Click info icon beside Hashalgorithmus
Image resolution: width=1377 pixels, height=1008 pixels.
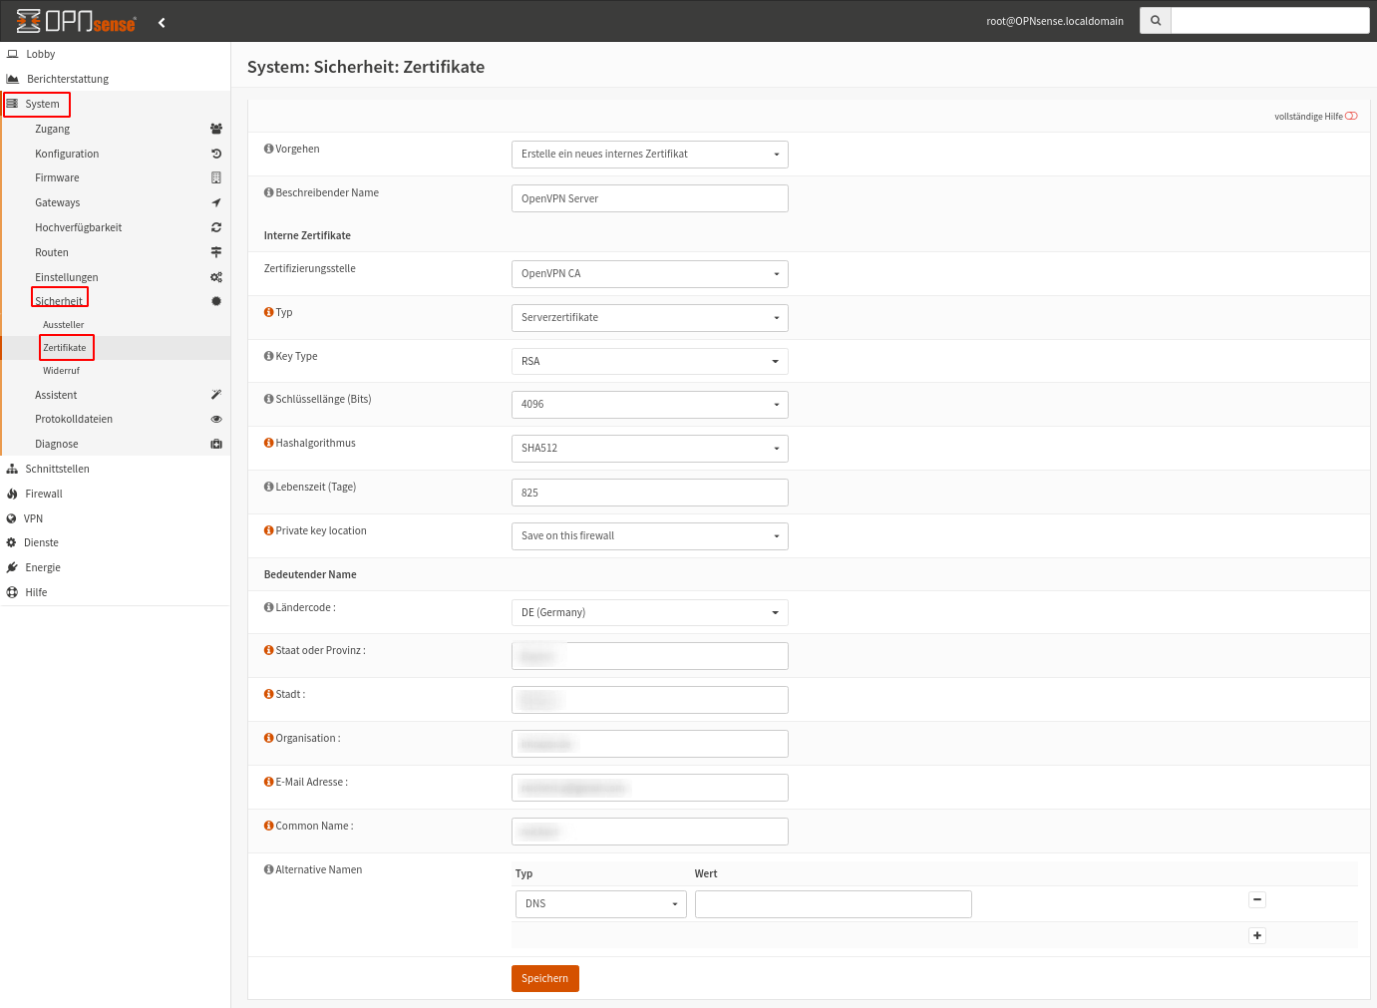pos(268,443)
